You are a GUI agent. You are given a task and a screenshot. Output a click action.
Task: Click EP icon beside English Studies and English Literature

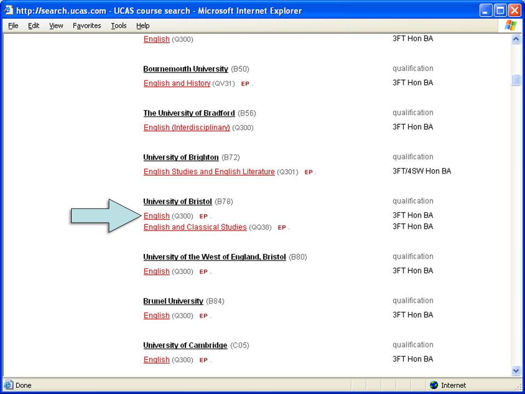(x=308, y=172)
